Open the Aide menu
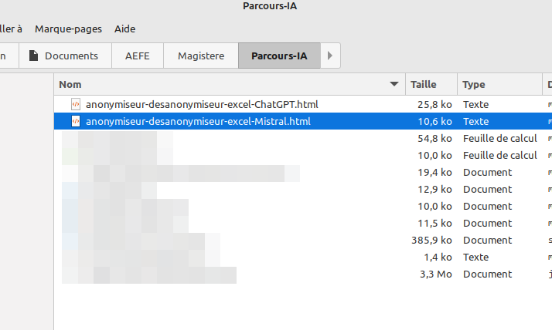 click(x=124, y=29)
